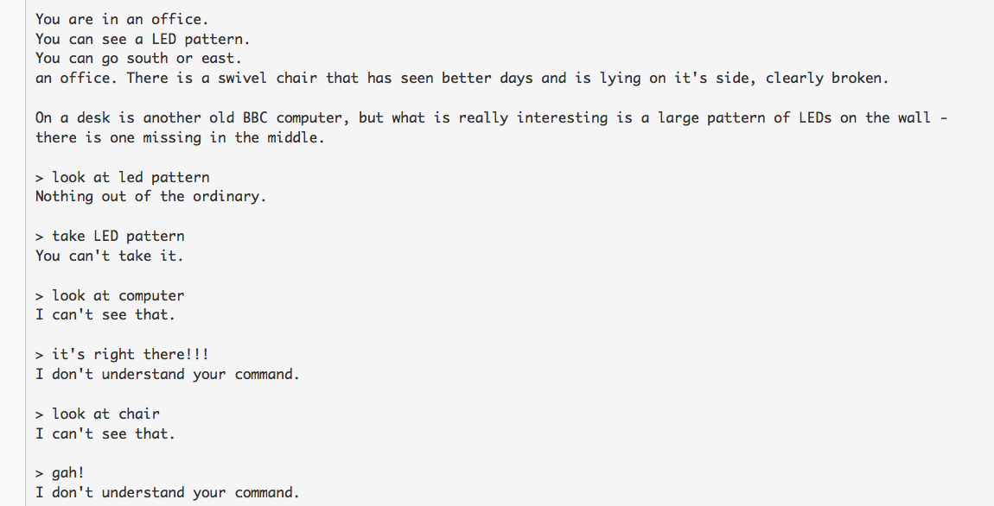Click "I can't see that." below the computer command
994x506 pixels.
tap(105, 314)
